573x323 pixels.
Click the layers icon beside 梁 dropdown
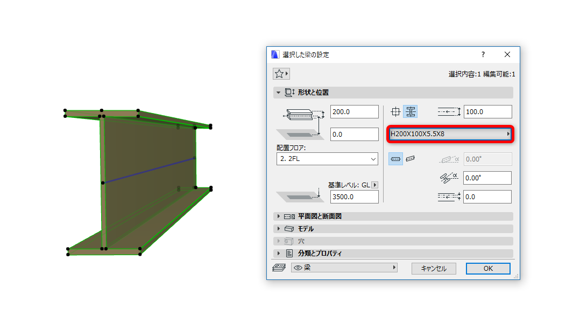pyautogui.click(x=279, y=268)
